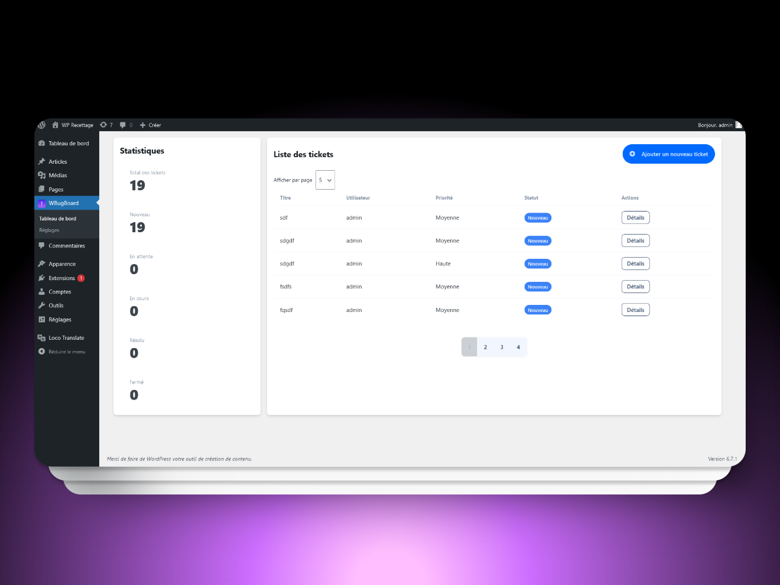Screen dimensions: 780x585
Task: Open the Loco Translate menu
Action: click(67, 338)
